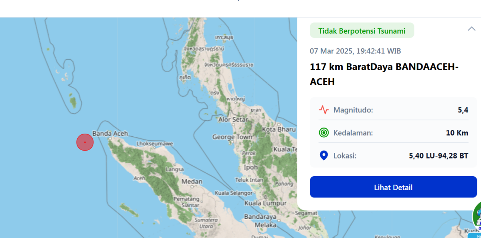
Task: Click the Tidak Berpotensi Tsunami badge
Action: 362,31
